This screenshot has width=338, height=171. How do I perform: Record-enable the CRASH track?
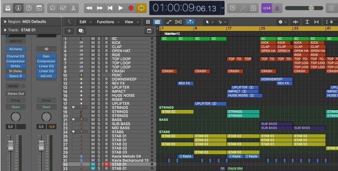tap(106, 71)
